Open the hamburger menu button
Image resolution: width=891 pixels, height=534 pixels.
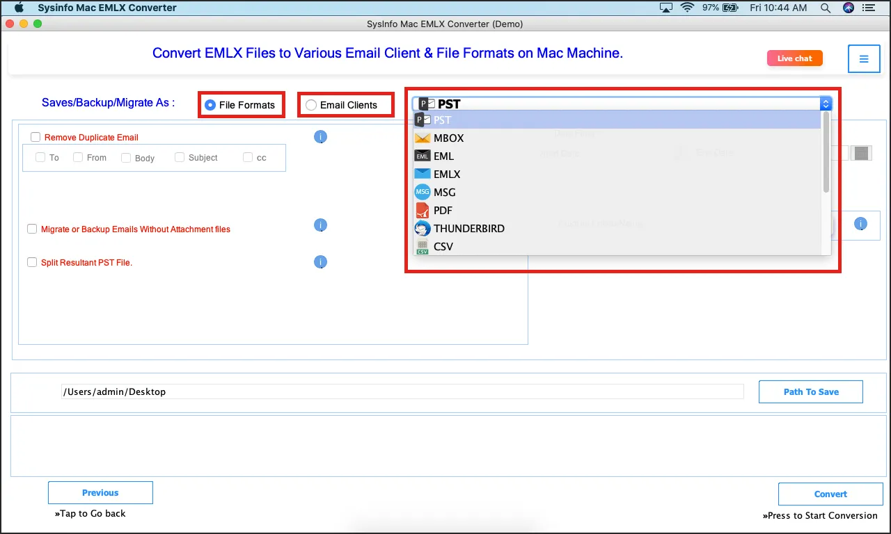point(864,59)
